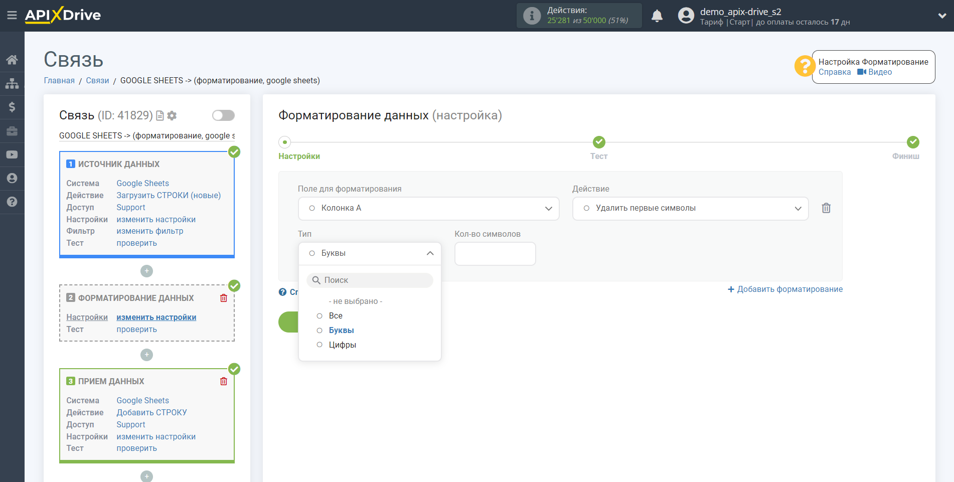Click проверить in Форматирование данных

(136, 329)
